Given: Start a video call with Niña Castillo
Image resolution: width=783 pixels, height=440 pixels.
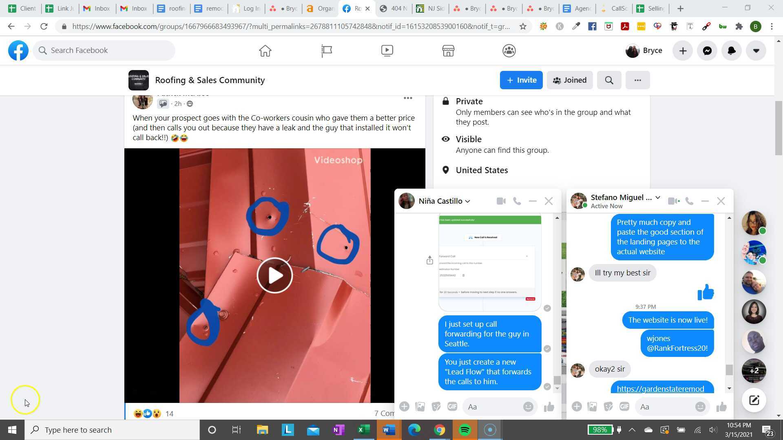Looking at the screenshot, I should pos(501,201).
